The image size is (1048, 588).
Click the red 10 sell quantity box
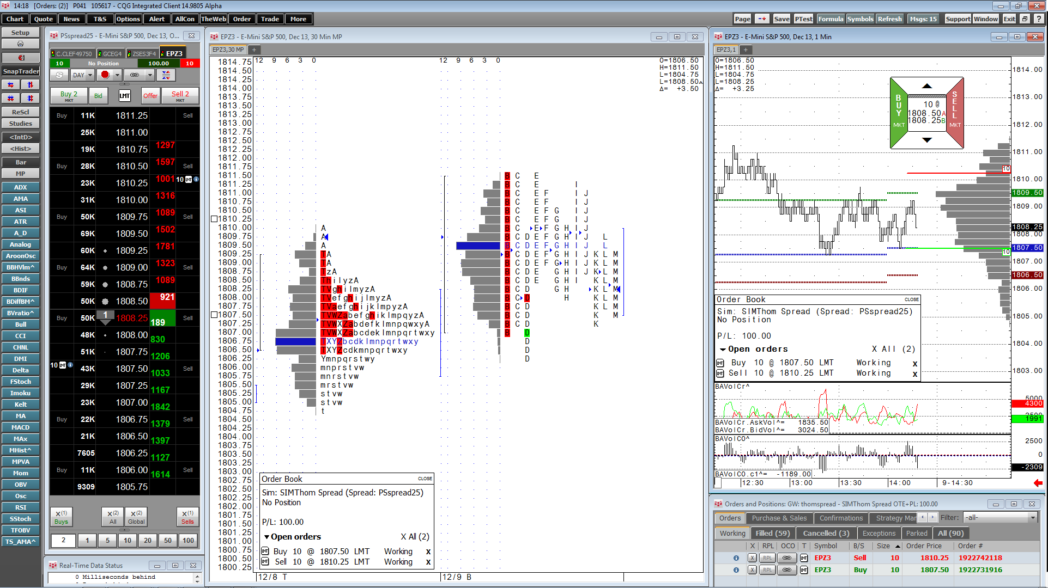point(190,64)
